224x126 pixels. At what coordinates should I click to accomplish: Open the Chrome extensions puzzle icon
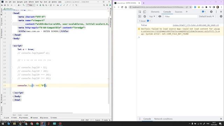206,7
